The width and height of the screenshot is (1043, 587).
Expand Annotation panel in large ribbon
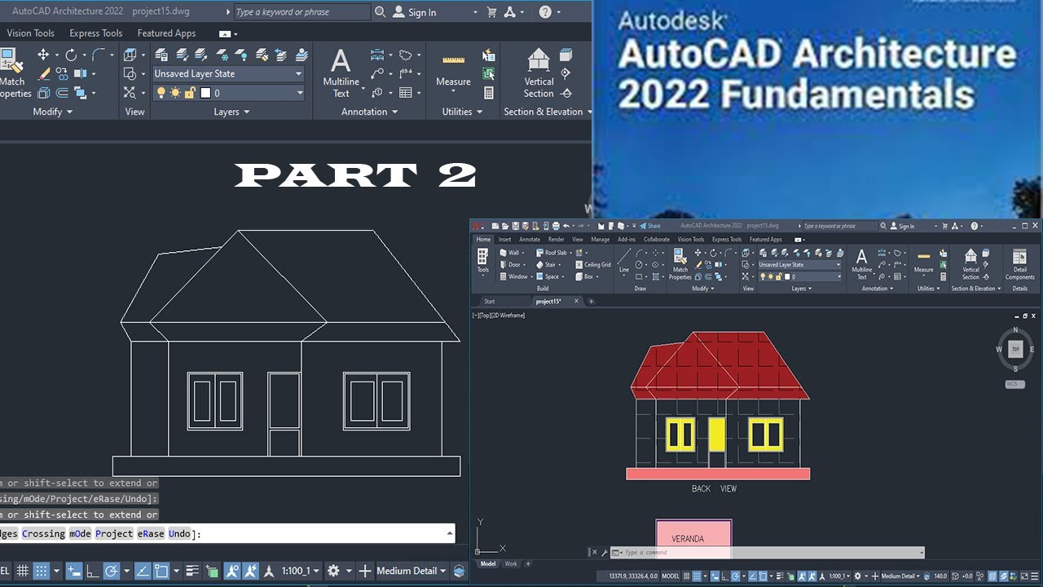click(x=369, y=112)
